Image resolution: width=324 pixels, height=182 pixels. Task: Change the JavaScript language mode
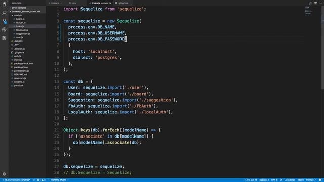click(290, 180)
